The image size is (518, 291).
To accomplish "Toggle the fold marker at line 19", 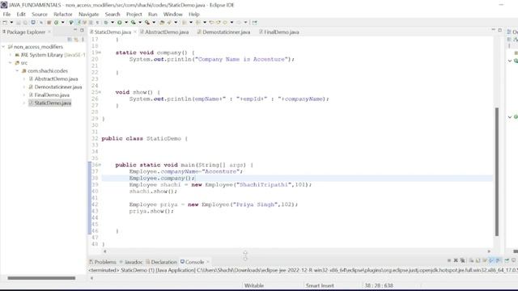I will tap(100, 53).
